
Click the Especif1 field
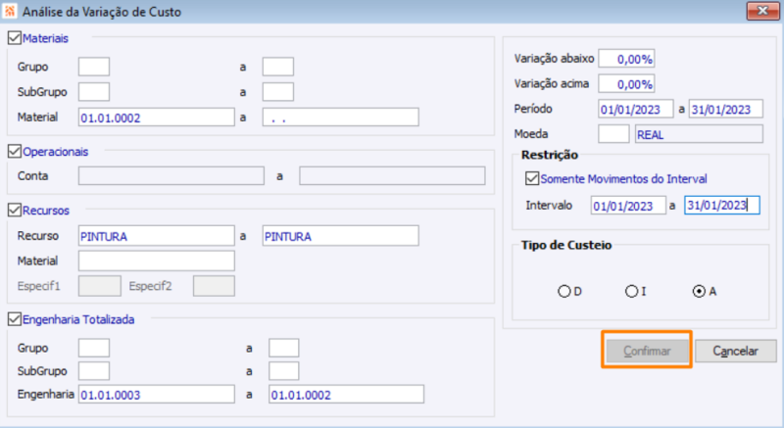click(100, 286)
